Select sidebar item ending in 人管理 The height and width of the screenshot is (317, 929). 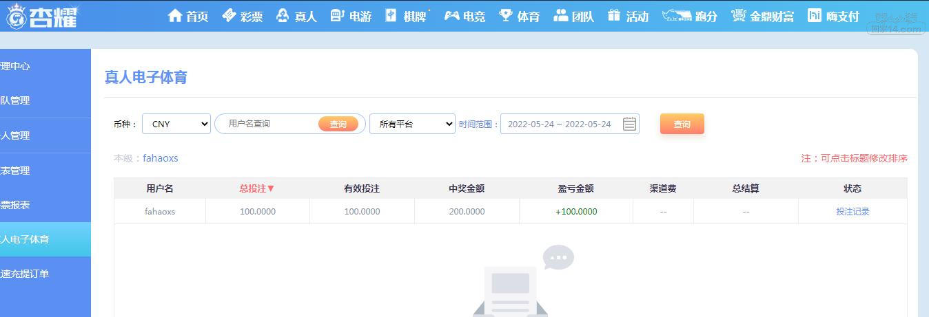pyautogui.click(x=45, y=135)
